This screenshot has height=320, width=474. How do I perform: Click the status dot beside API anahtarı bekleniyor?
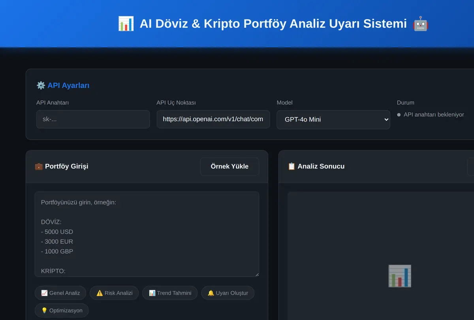coord(399,115)
